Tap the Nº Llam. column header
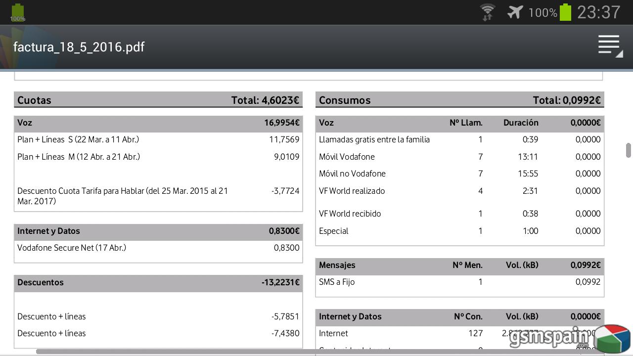The width and height of the screenshot is (633, 356). tap(466, 123)
